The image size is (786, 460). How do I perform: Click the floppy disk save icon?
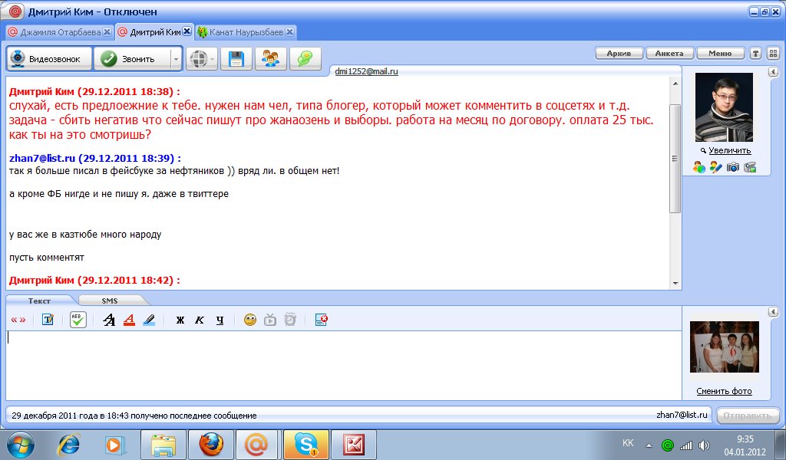[x=236, y=59]
